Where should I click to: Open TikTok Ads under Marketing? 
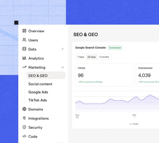(x=38, y=100)
